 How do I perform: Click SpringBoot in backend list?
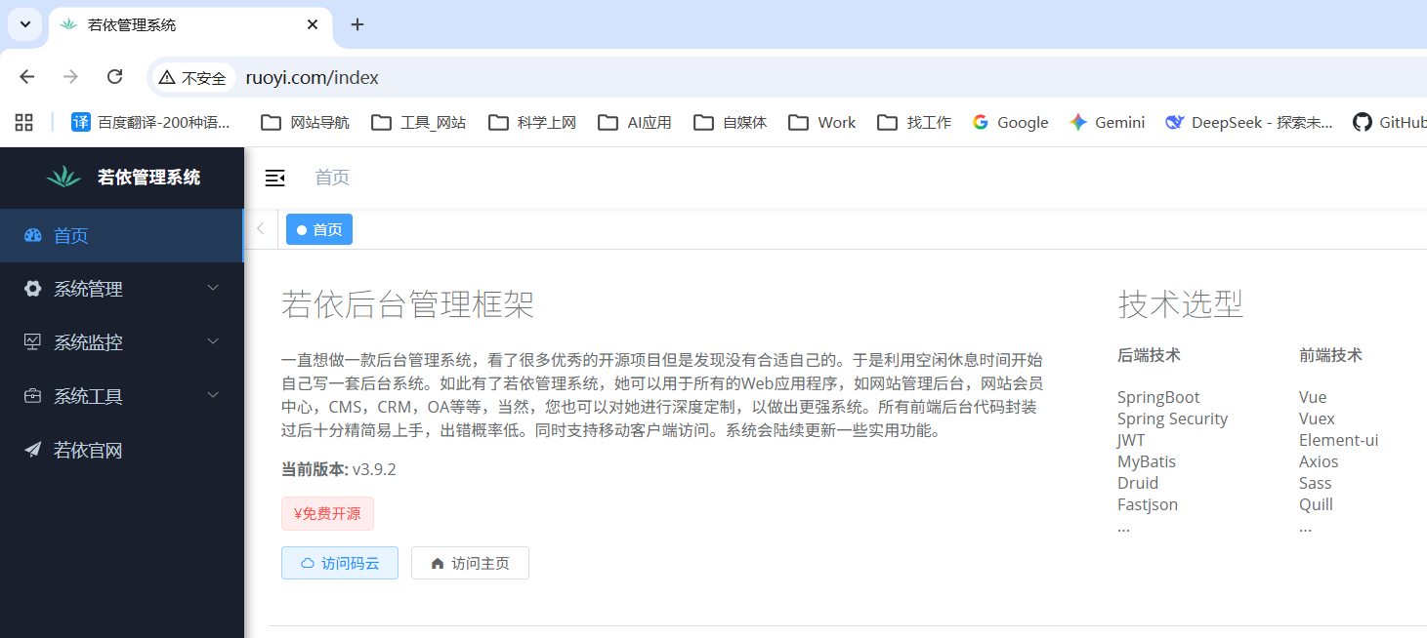(1158, 397)
